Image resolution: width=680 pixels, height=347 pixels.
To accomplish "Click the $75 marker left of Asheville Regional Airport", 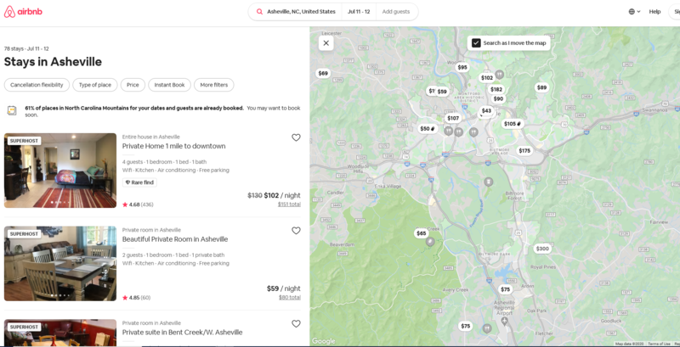I will pos(465,326).
